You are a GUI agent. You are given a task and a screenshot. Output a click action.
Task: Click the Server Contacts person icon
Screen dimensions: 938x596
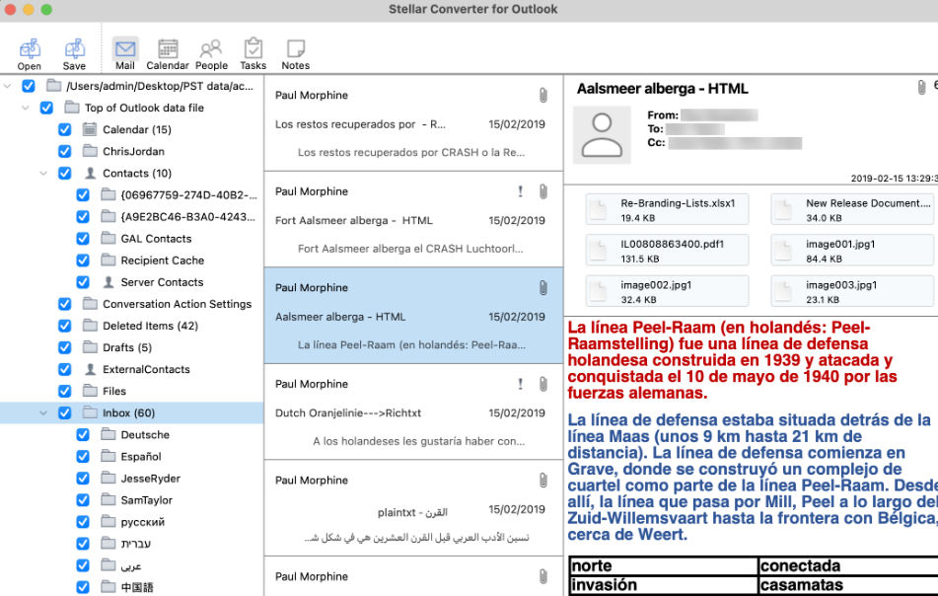pyautogui.click(x=108, y=282)
